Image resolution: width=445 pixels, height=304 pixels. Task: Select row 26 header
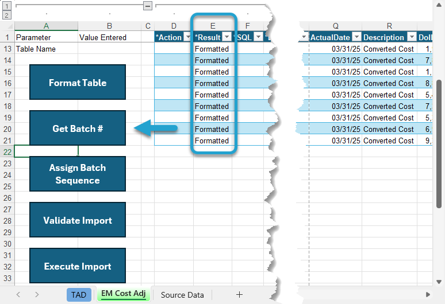pyautogui.click(x=7, y=198)
